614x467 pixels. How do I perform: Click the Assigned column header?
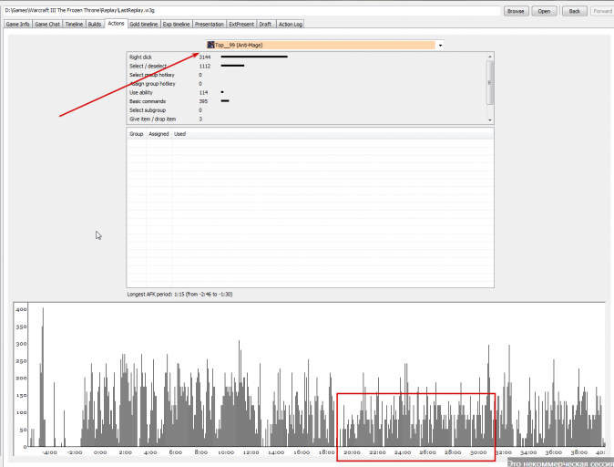point(159,134)
